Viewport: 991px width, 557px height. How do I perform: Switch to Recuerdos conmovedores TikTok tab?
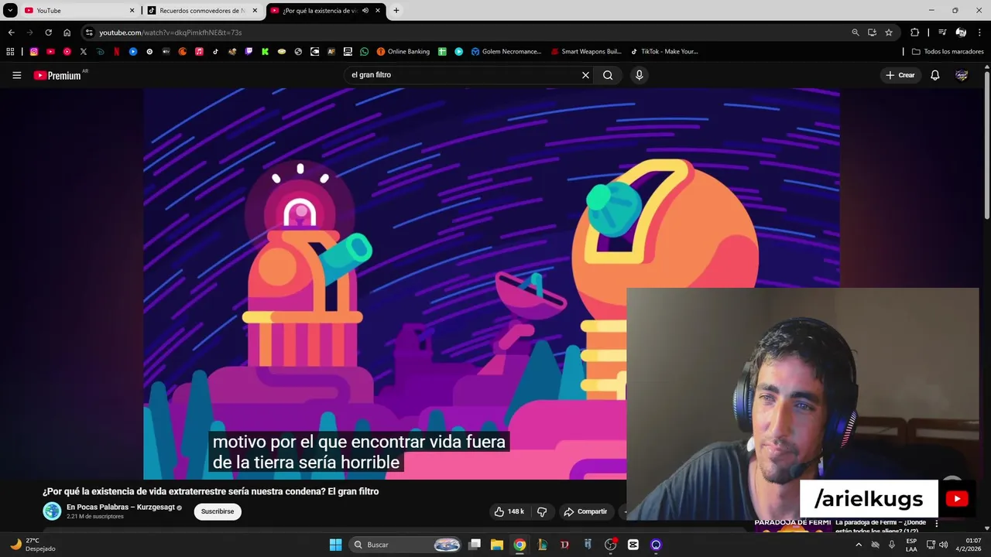coord(203,10)
